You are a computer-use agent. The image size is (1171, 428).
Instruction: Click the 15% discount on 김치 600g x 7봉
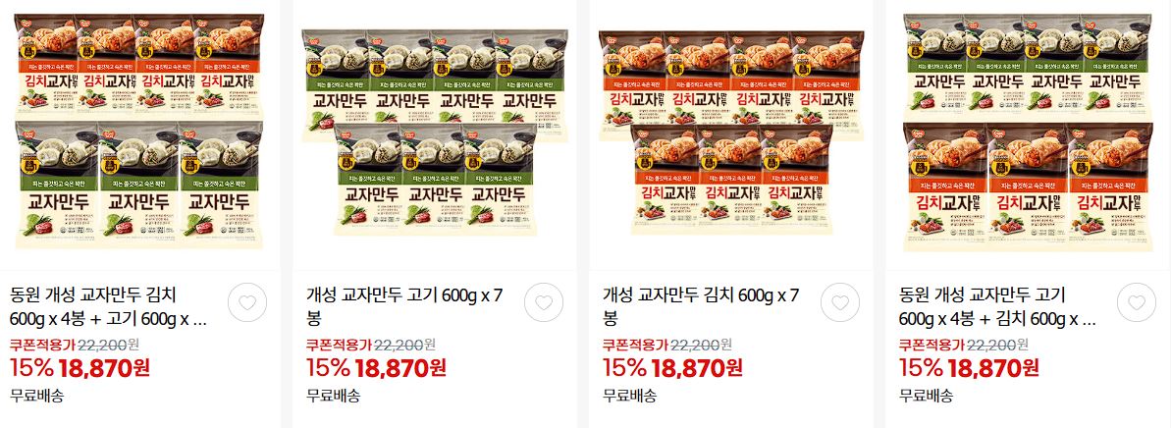click(624, 367)
